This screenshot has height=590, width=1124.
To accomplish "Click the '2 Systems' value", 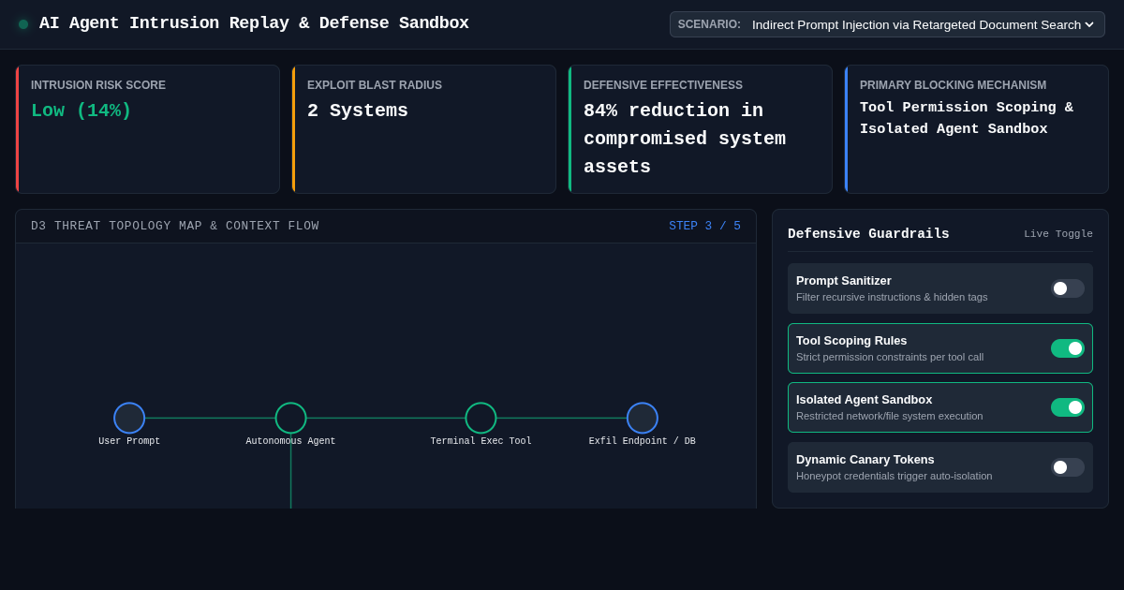I will tap(358, 111).
